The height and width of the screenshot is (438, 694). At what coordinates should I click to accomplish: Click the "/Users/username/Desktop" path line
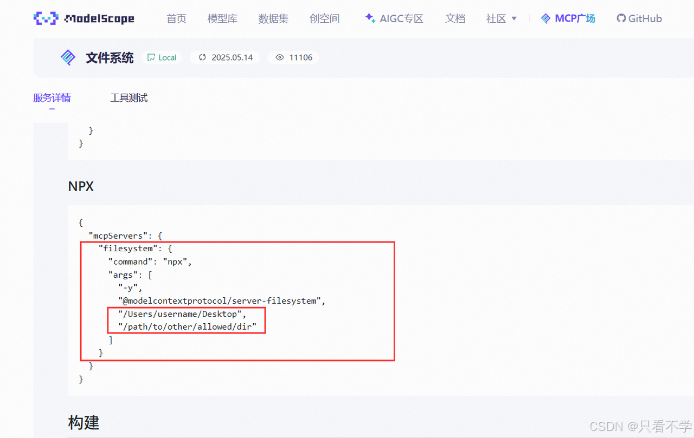tap(182, 314)
